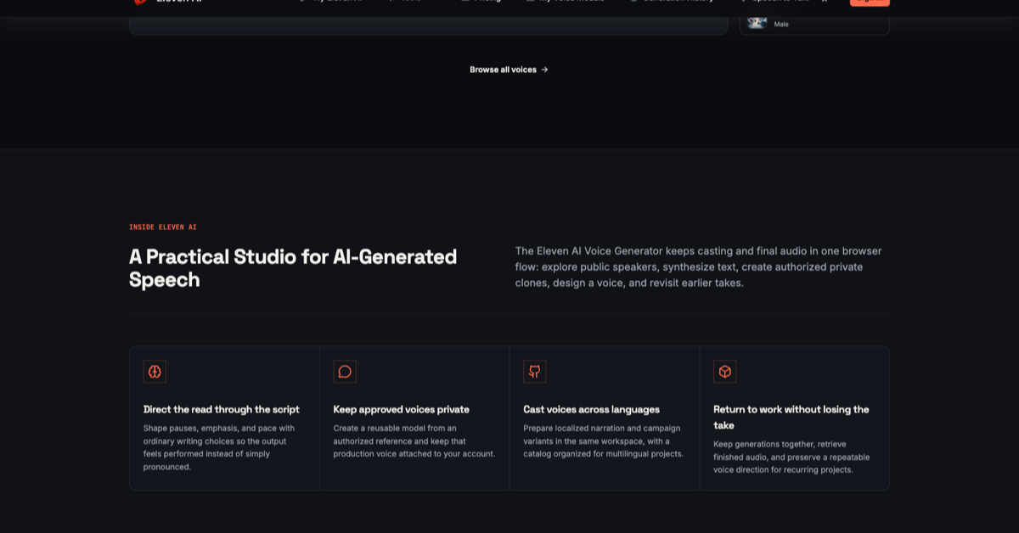Click the A Practical Studio for AI-Generated Speech heading
The height and width of the screenshot is (533, 1019).
pyautogui.click(x=293, y=268)
